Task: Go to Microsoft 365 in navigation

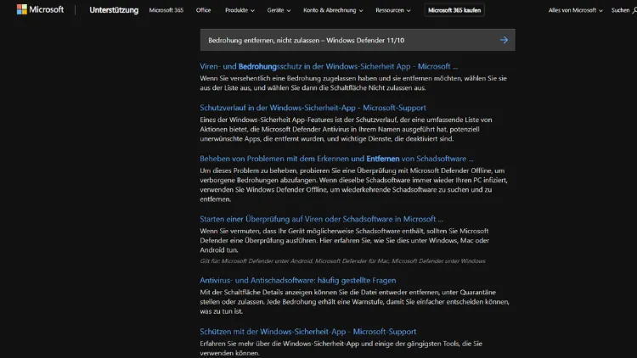Action: click(x=166, y=10)
